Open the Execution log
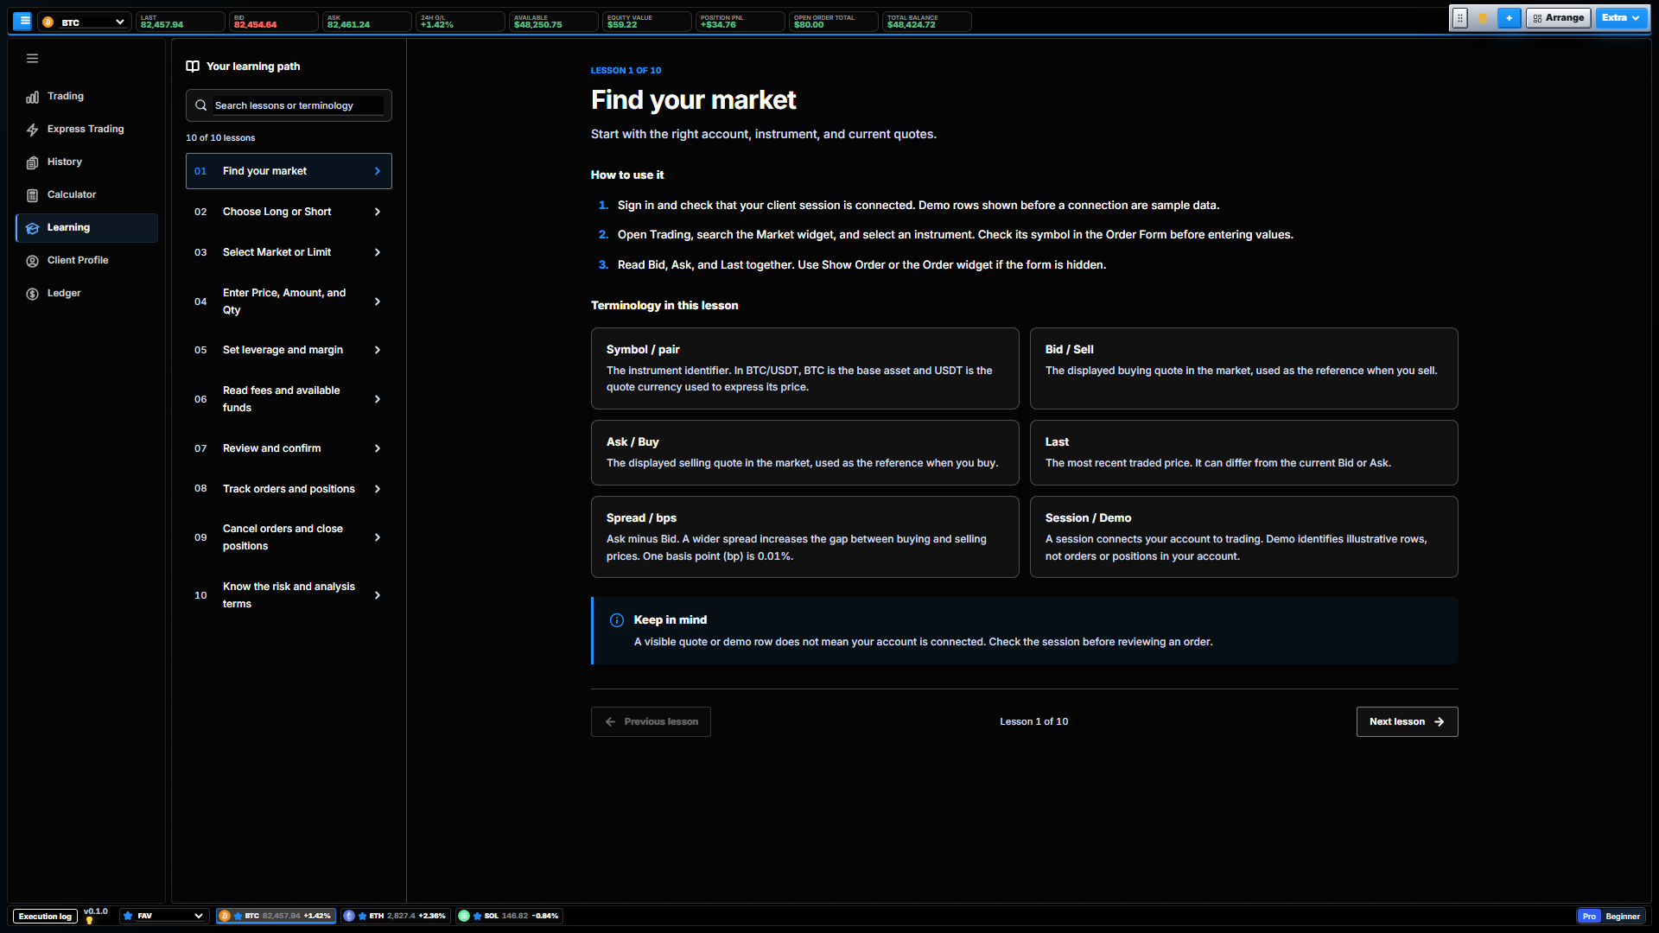1659x933 pixels. 45,917
